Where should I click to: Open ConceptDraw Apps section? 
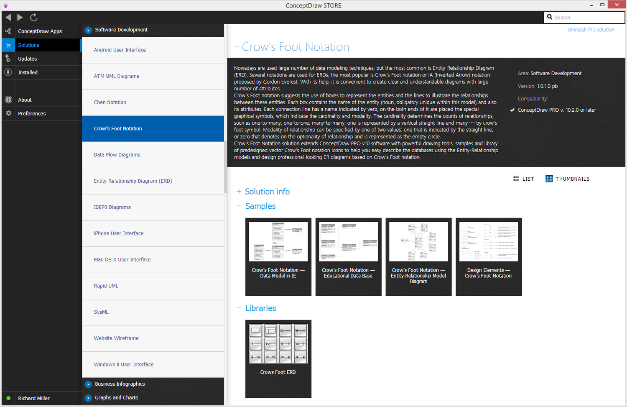41,31
